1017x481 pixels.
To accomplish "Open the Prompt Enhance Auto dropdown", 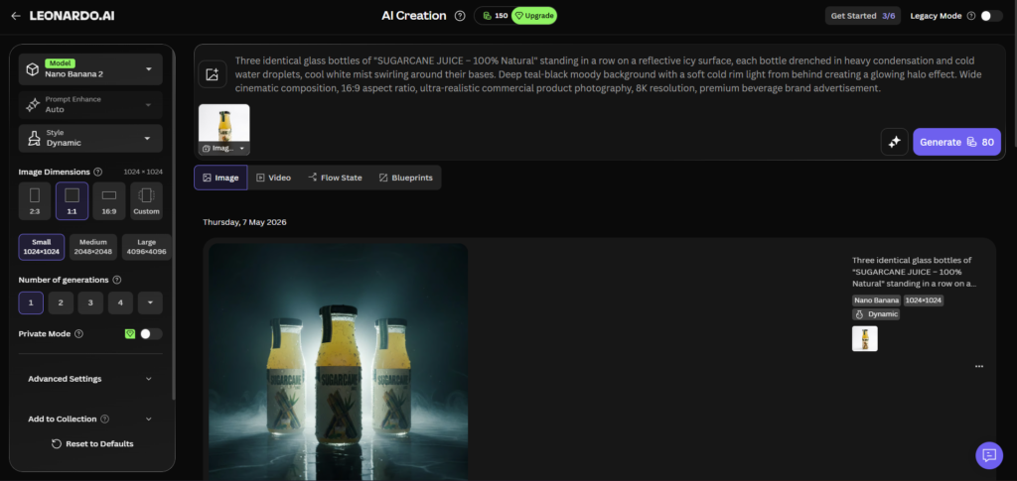I will click(x=90, y=105).
